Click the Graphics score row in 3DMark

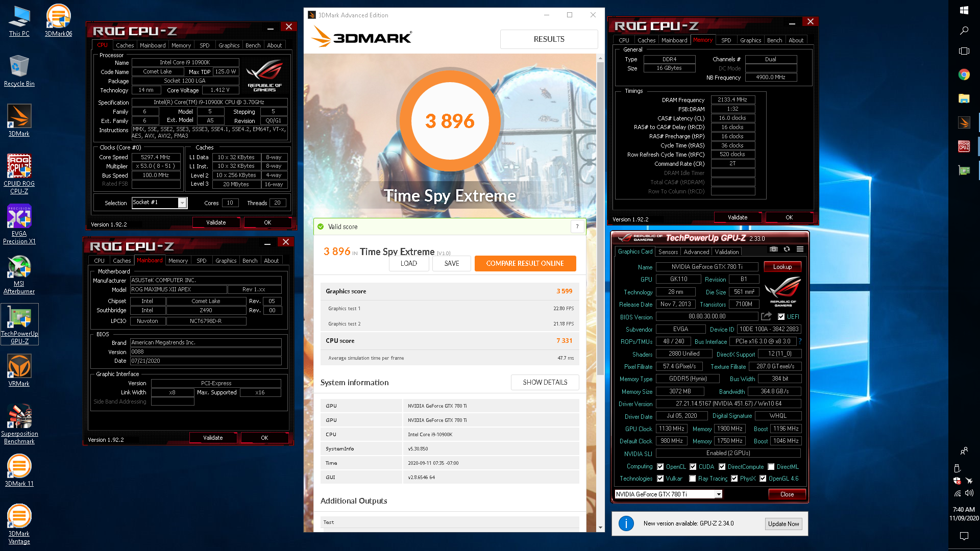point(450,291)
